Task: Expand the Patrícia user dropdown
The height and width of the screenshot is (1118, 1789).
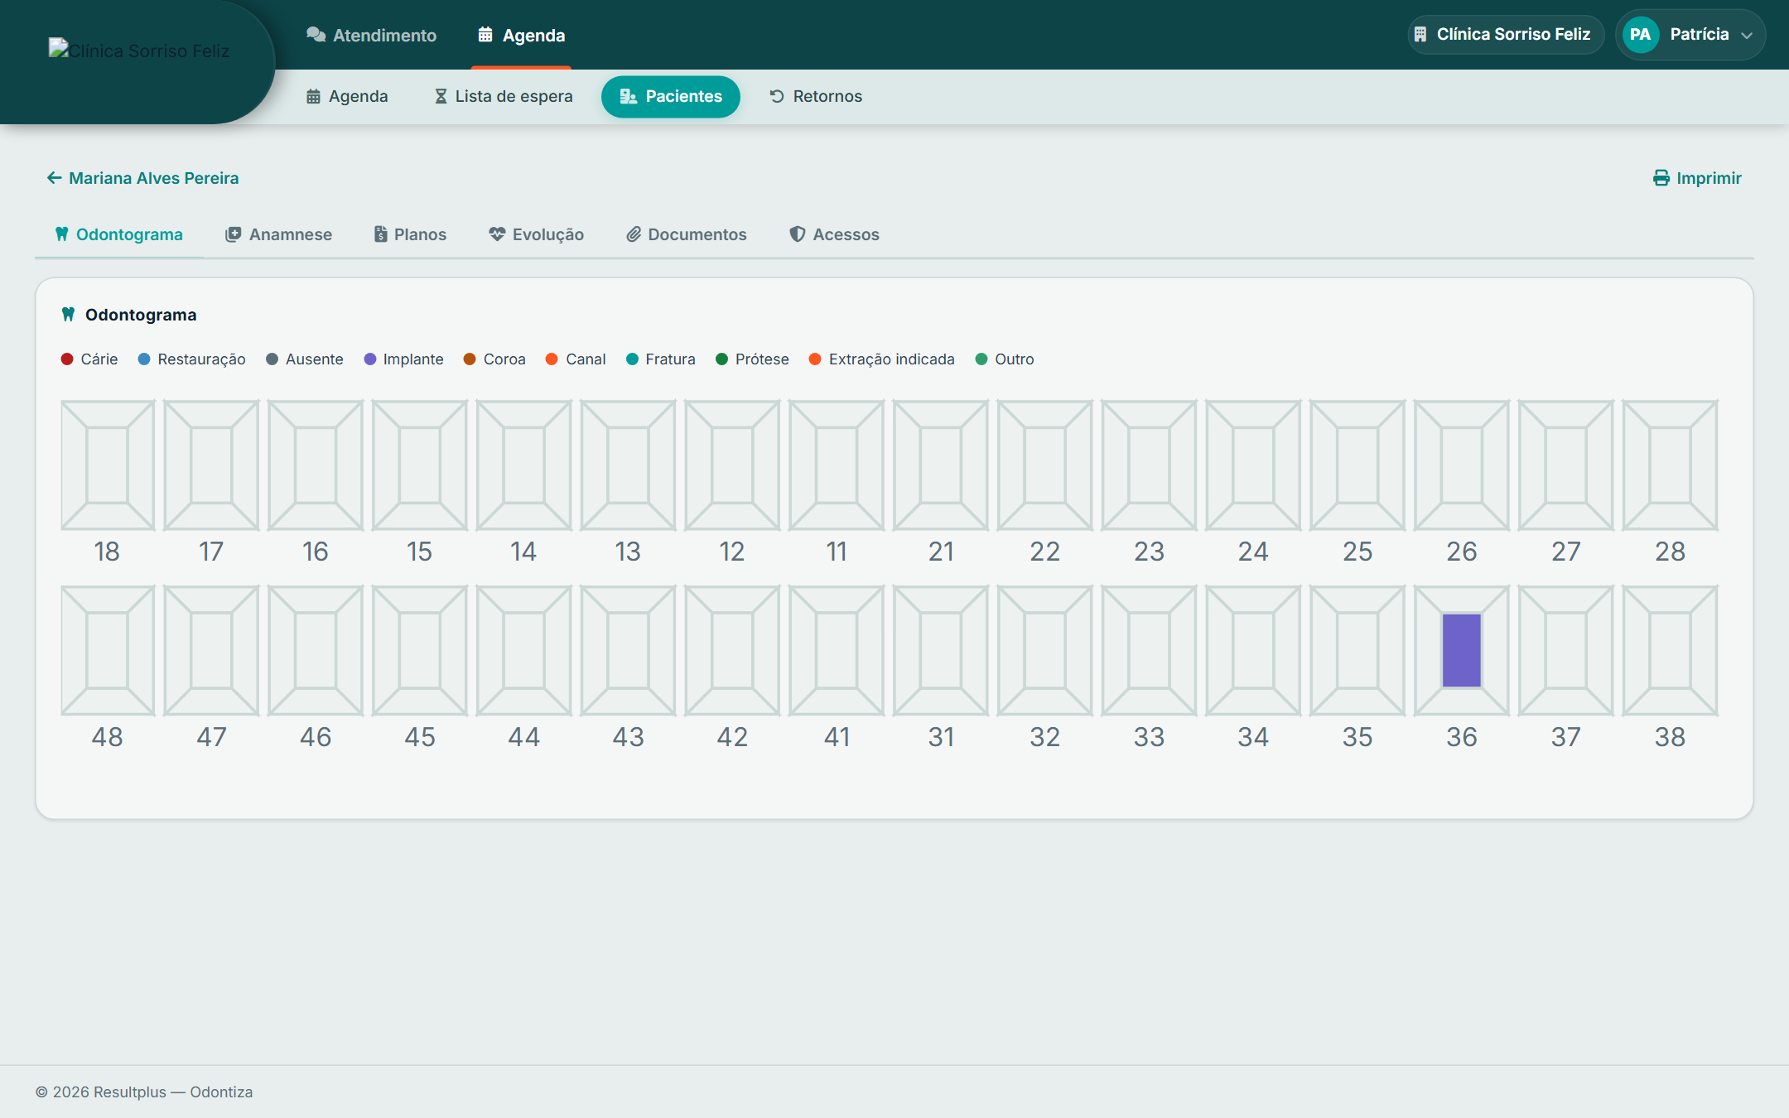Action: 1690,34
